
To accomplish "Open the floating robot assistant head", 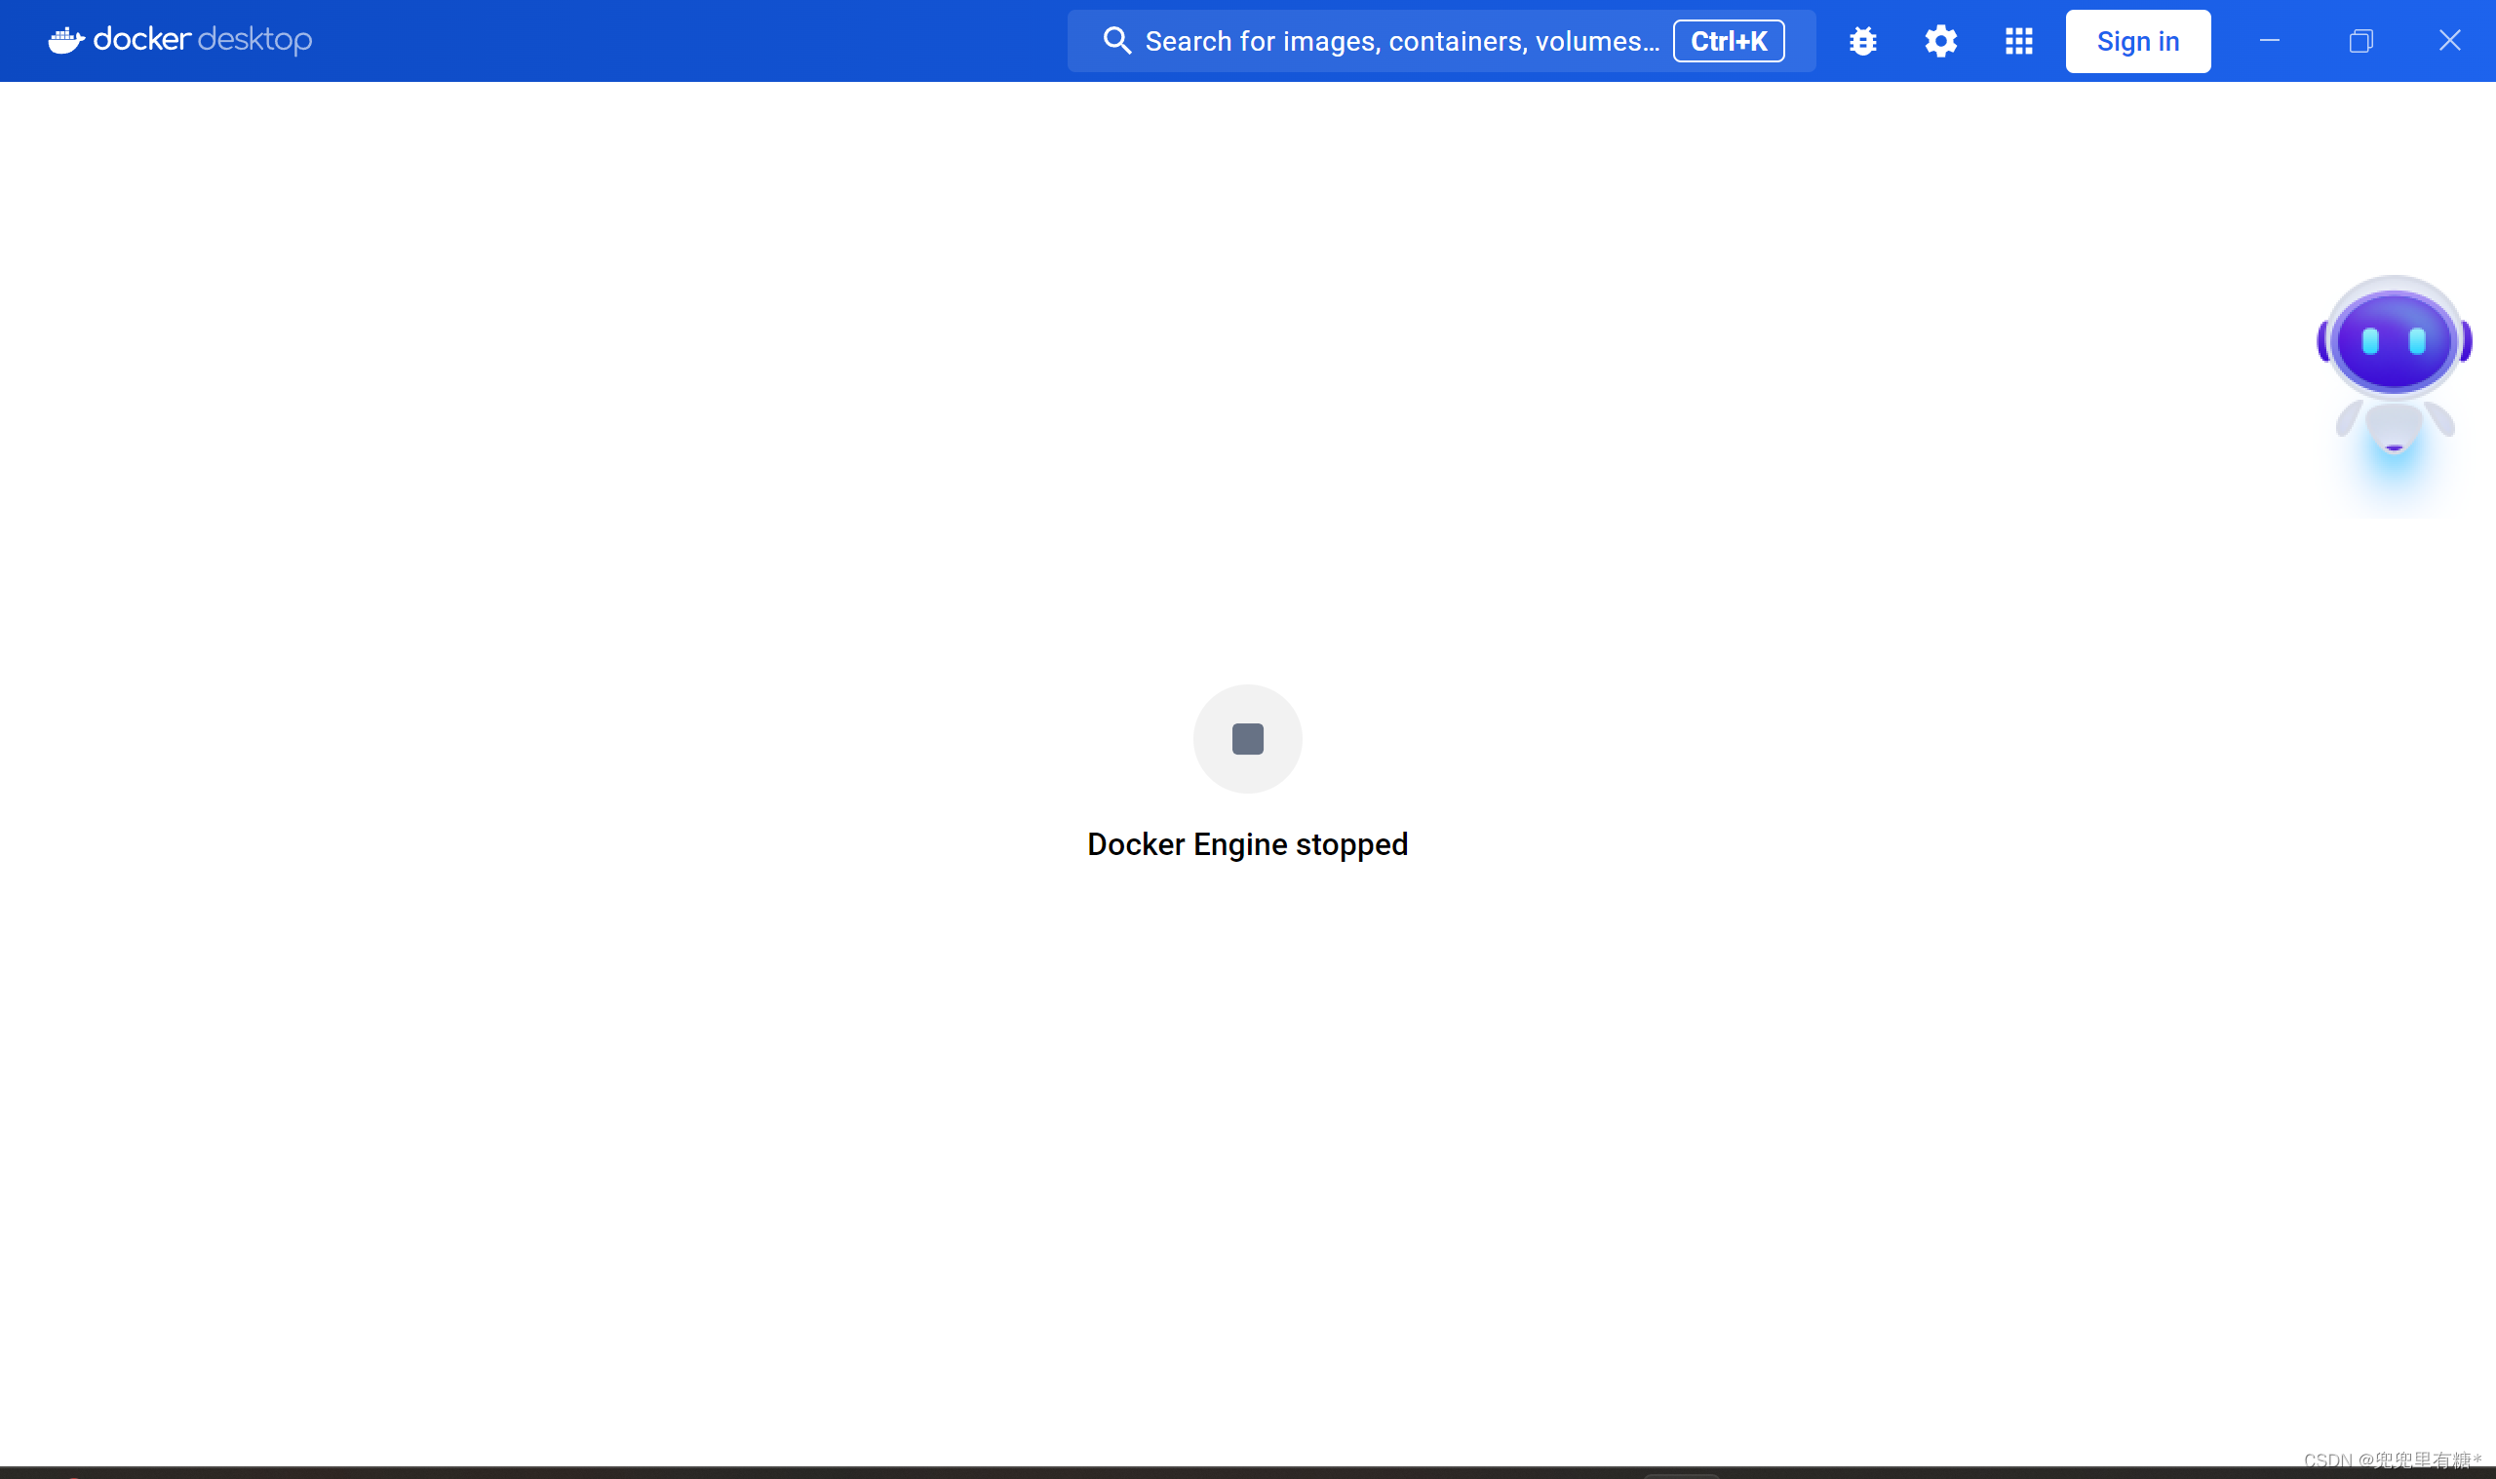I will coord(2394,341).
